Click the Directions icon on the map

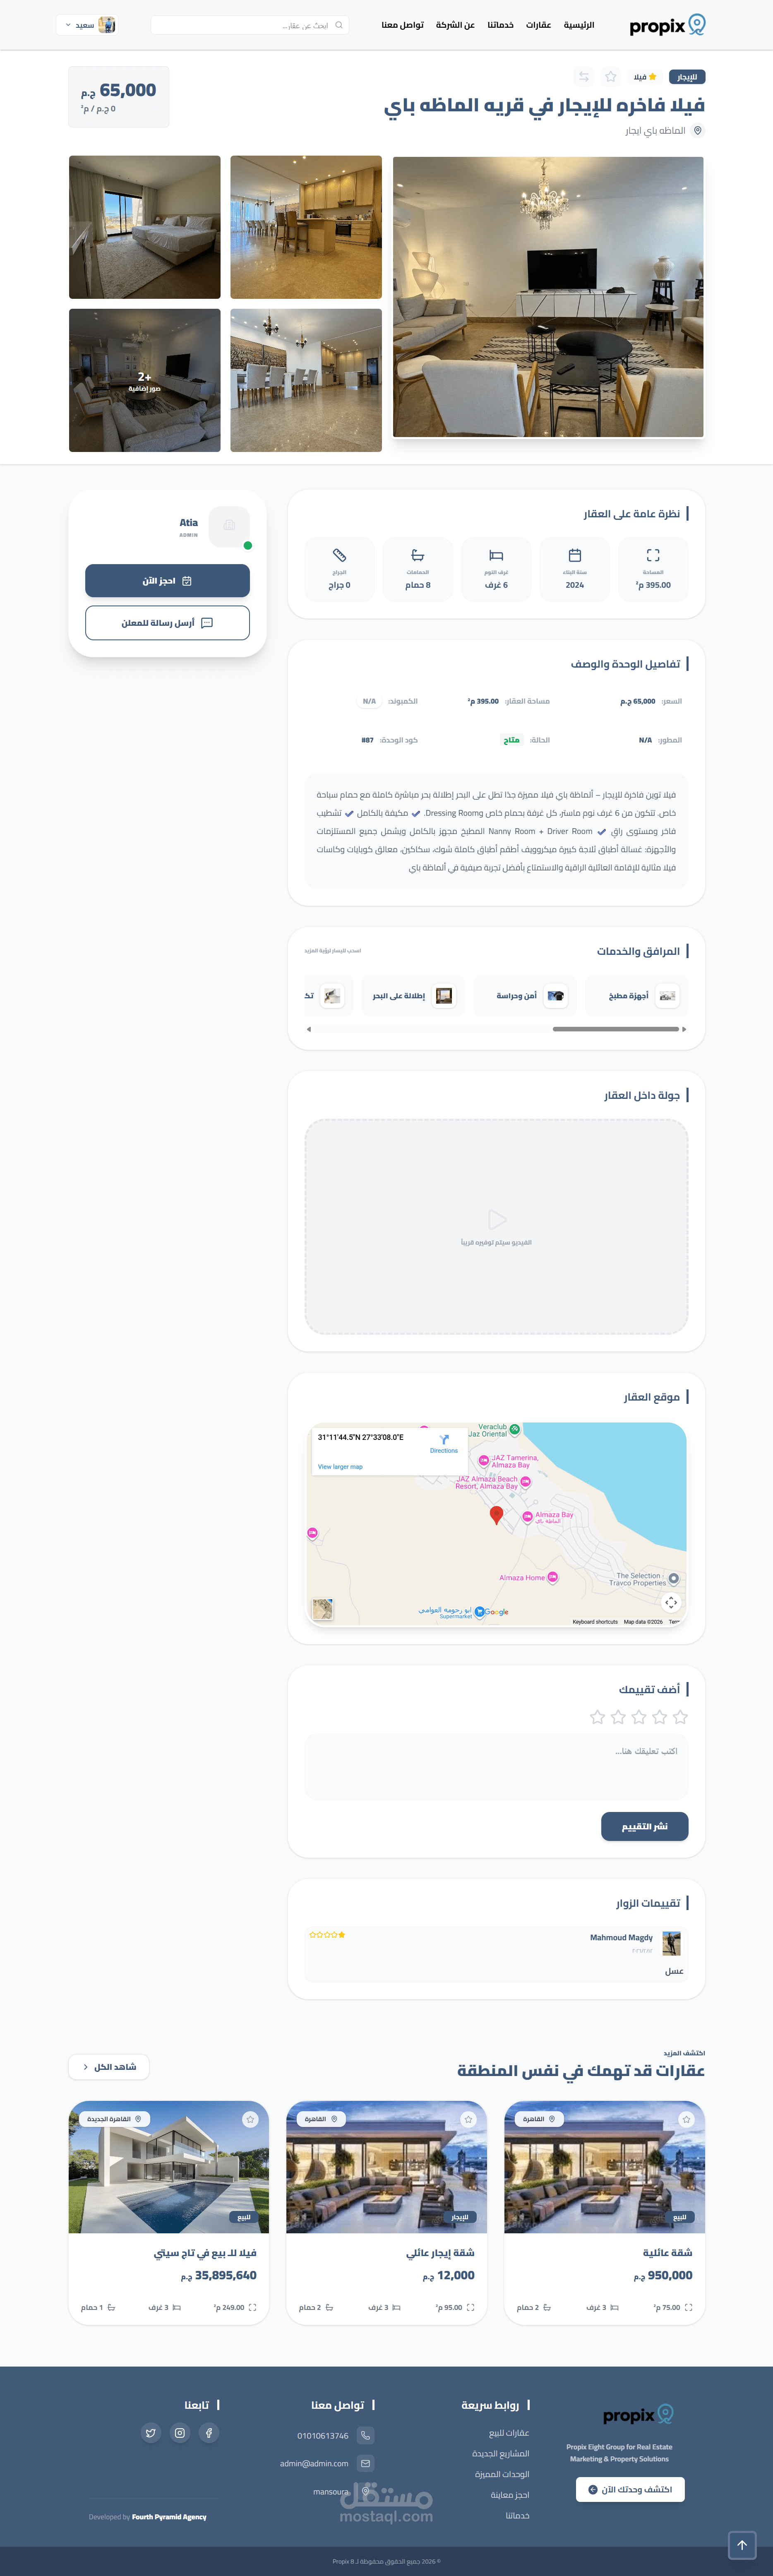coord(444,1439)
